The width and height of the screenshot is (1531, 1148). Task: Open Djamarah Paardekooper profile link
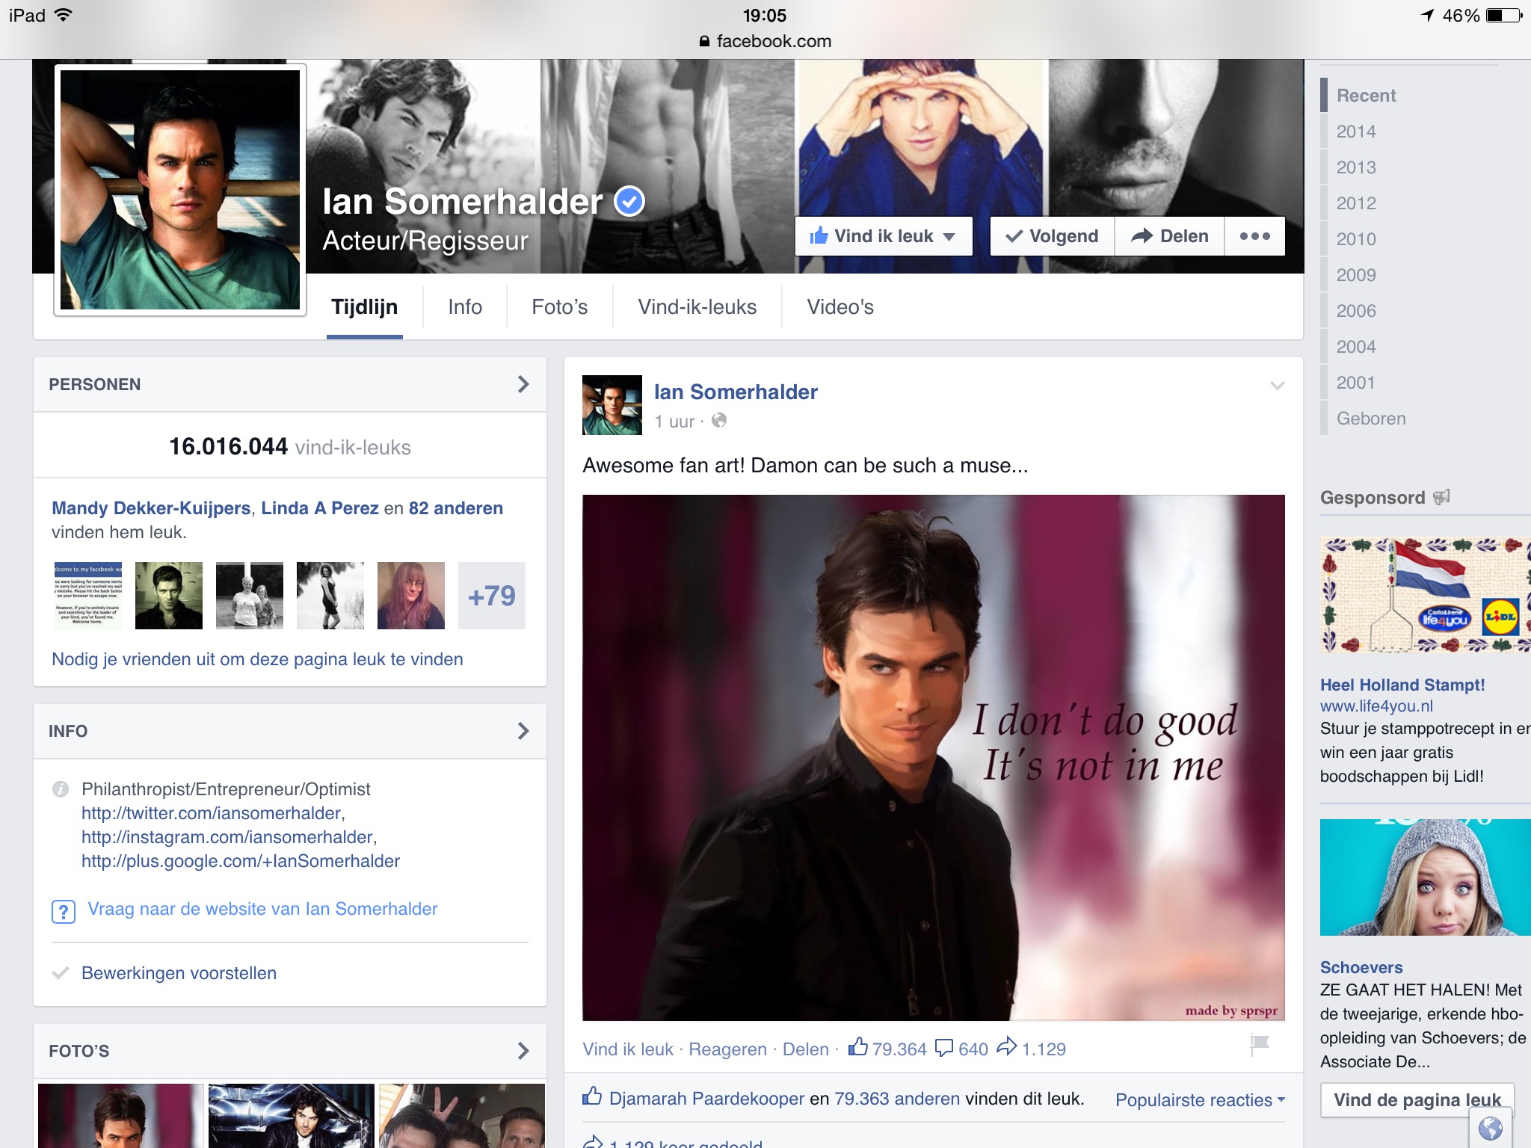pyautogui.click(x=706, y=1099)
